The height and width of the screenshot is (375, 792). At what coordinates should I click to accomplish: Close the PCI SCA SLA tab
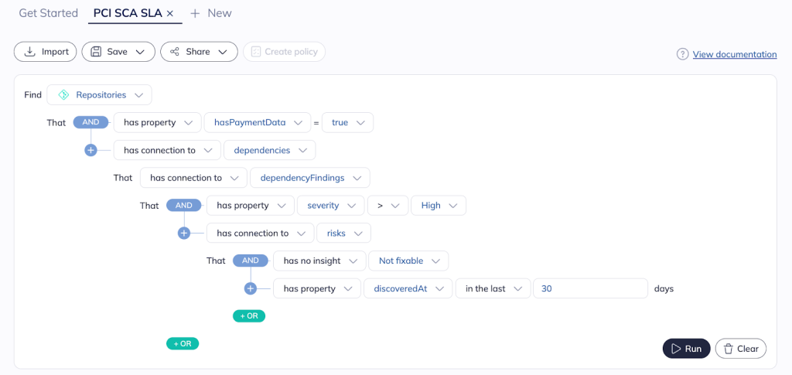pos(170,13)
